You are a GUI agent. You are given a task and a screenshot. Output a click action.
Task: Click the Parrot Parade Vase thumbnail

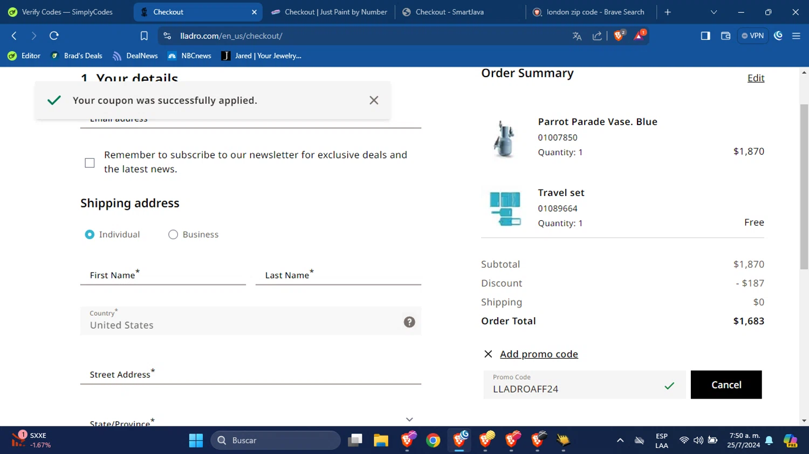pos(504,138)
